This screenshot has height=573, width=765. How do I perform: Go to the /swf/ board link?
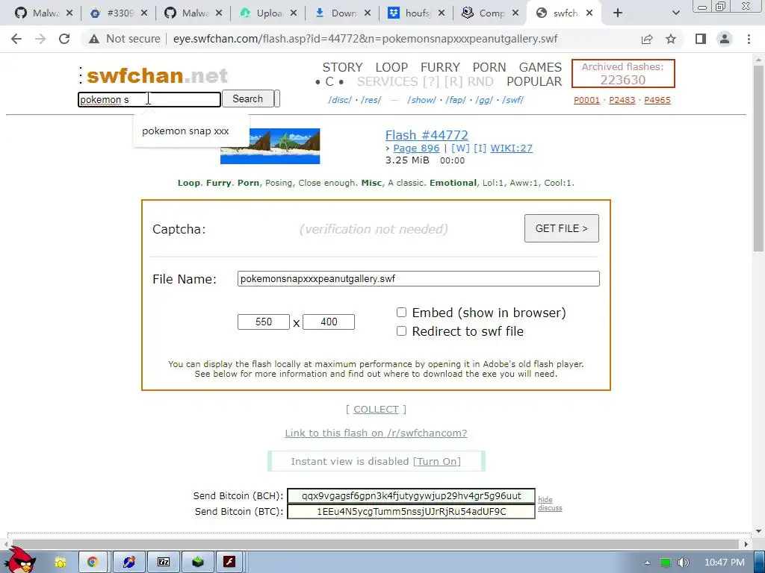coord(512,100)
